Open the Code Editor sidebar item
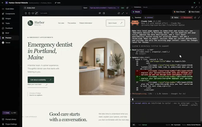Viewport: 202px width, 127px height. click(x=10, y=9)
